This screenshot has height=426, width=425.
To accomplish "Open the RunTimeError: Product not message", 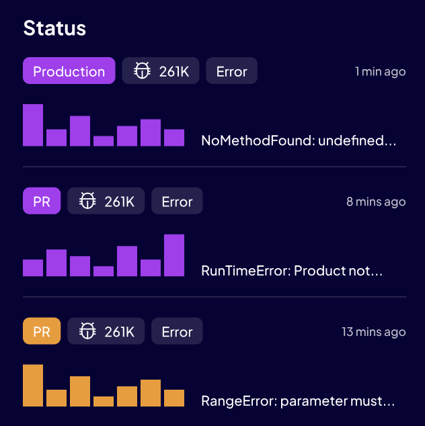I will click(292, 271).
